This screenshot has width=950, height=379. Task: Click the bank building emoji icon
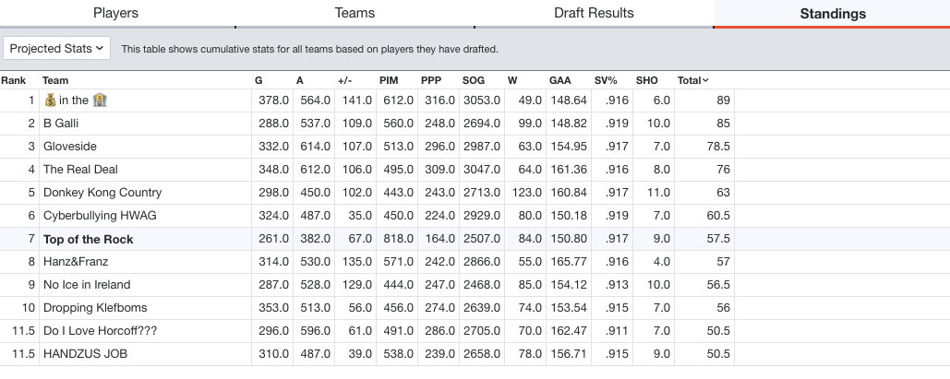coord(100,101)
